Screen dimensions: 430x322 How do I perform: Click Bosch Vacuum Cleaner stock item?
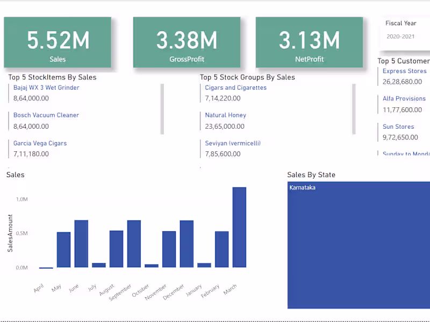46,115
